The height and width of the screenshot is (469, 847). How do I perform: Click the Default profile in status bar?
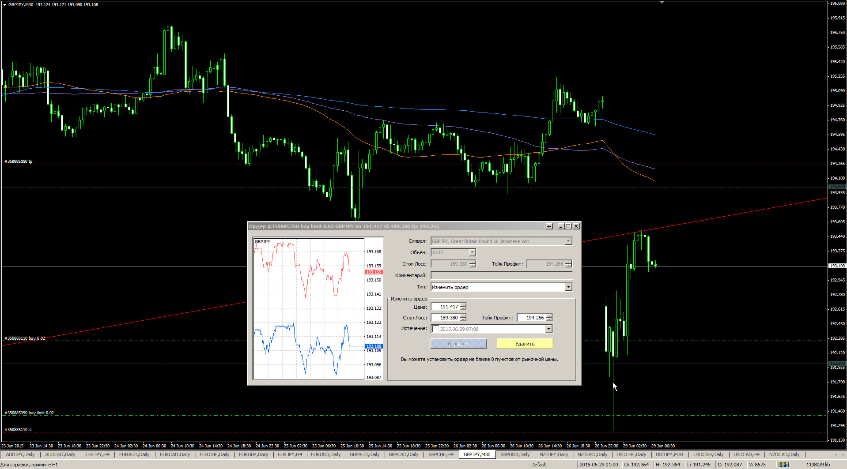click(539, 465)
